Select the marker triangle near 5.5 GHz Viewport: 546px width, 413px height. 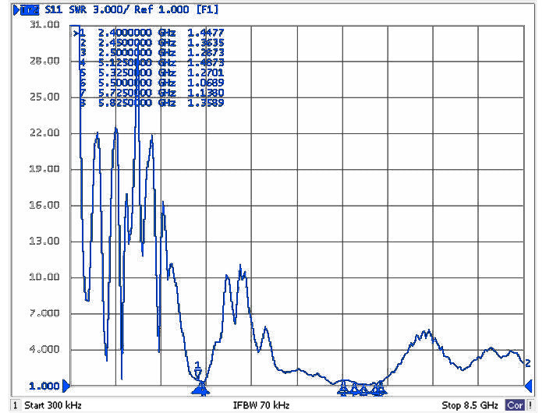coord(363,388)
